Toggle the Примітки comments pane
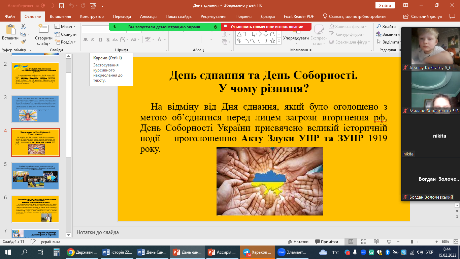460x259 pixels. click(326, 242)
